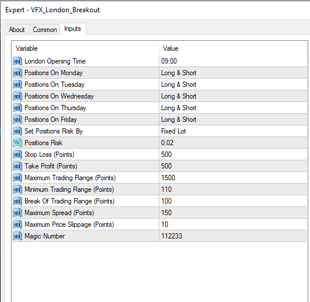The image size is (310, 302).
Task: Click the Positions On Monday row icon
Action: tap(18, 73)
